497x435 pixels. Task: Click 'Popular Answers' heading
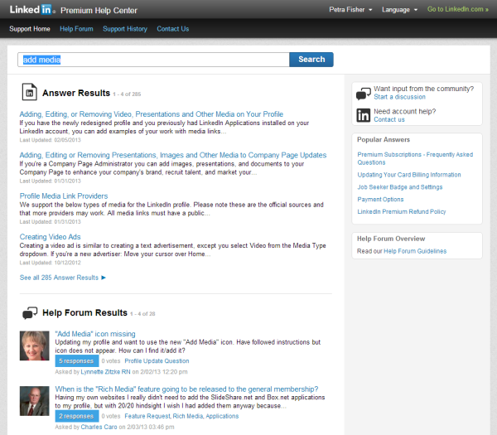click(x=384, y=140)
